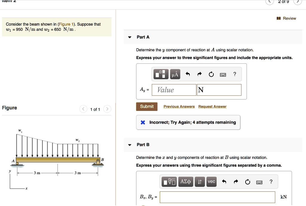This screenshot has width=306, height=206.
Task: Click the Ay Value input field
Action: 174,90
